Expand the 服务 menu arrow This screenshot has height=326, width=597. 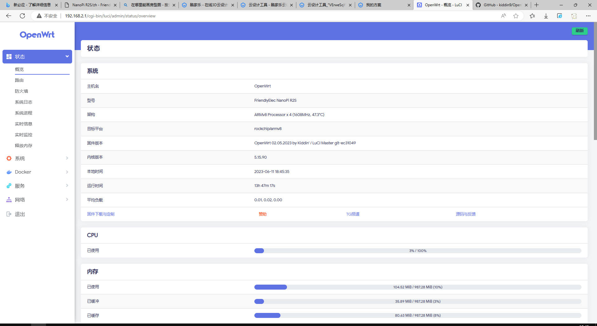pos(67,186)
